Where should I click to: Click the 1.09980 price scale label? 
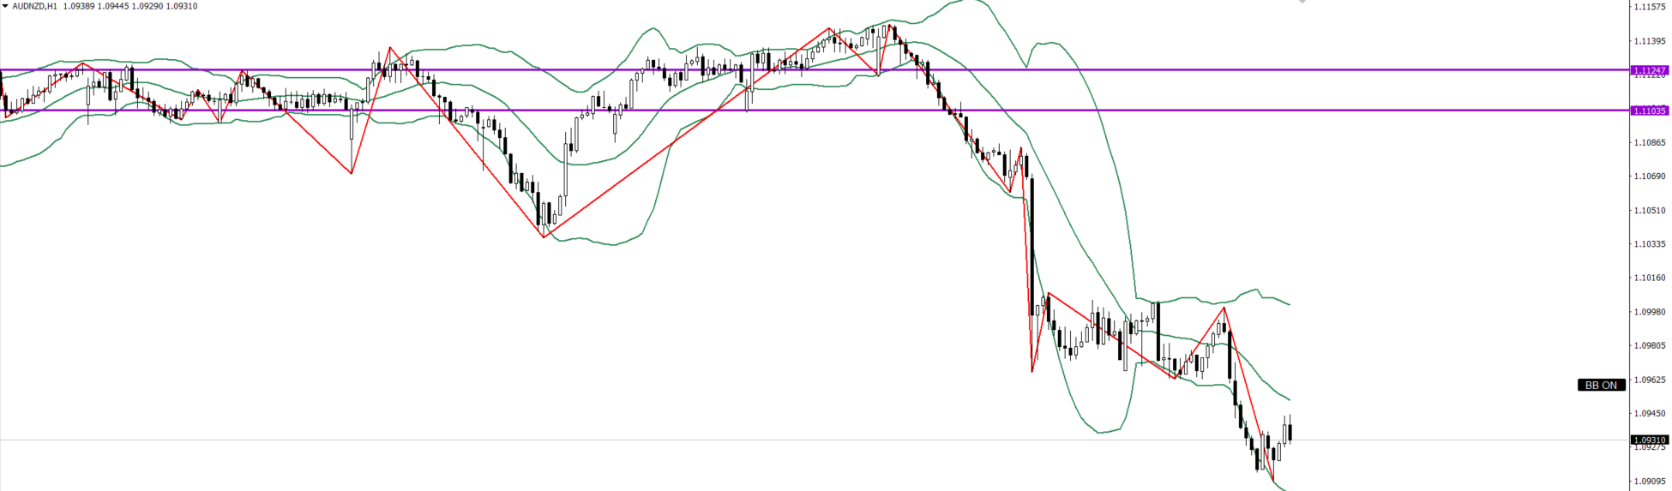pos(1650,312)
